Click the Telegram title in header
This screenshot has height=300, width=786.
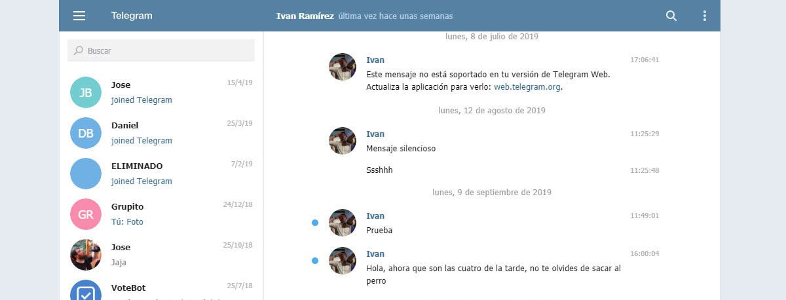point(132,16)
